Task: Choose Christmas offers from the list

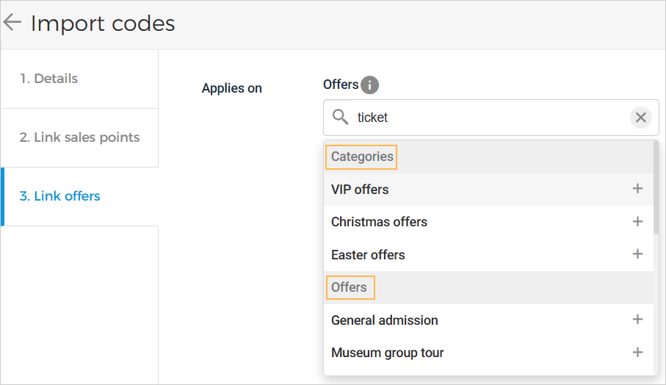Action: click(379, 222)
